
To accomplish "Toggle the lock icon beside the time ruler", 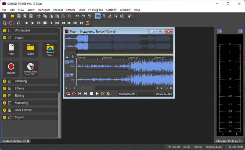I will click(x=67, y=57).
